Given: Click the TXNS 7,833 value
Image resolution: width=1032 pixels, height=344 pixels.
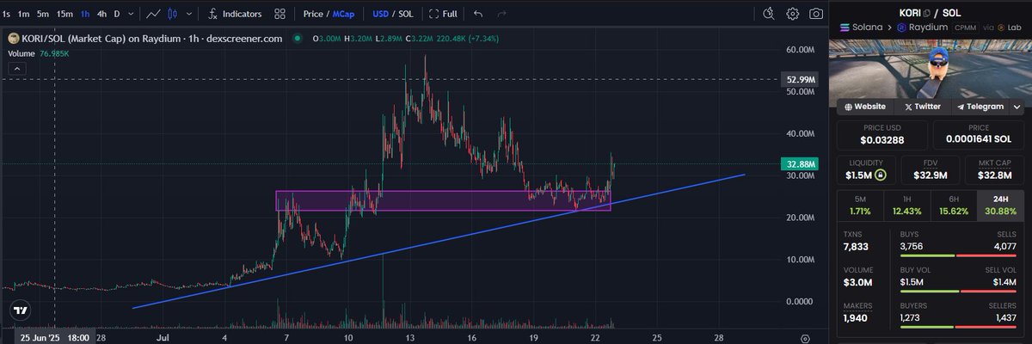Looking at the screenshot, I should click(857, 247).
